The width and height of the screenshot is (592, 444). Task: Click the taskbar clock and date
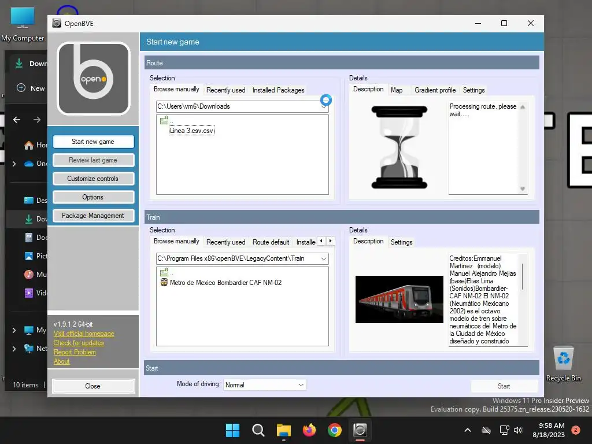coord(549,430)
